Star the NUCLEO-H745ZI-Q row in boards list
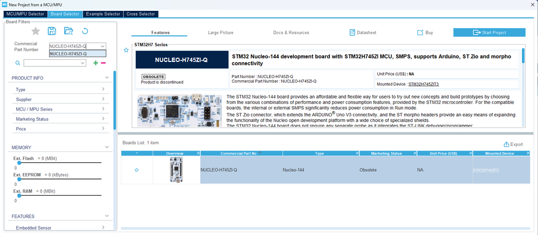The width and height of the screenshot is (538, 235). [x=137, y=170]
